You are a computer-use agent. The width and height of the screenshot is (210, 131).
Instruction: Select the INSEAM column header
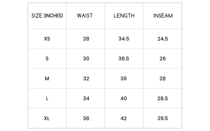pos(163,15)
